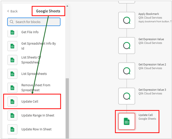The image size is (172, 139).
Task: Select the Get Expression Value 2 block
Action: click(x=127, y=71)
